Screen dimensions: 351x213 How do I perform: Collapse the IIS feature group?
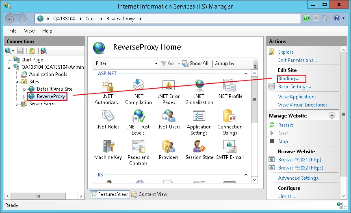tap(246, 174)
